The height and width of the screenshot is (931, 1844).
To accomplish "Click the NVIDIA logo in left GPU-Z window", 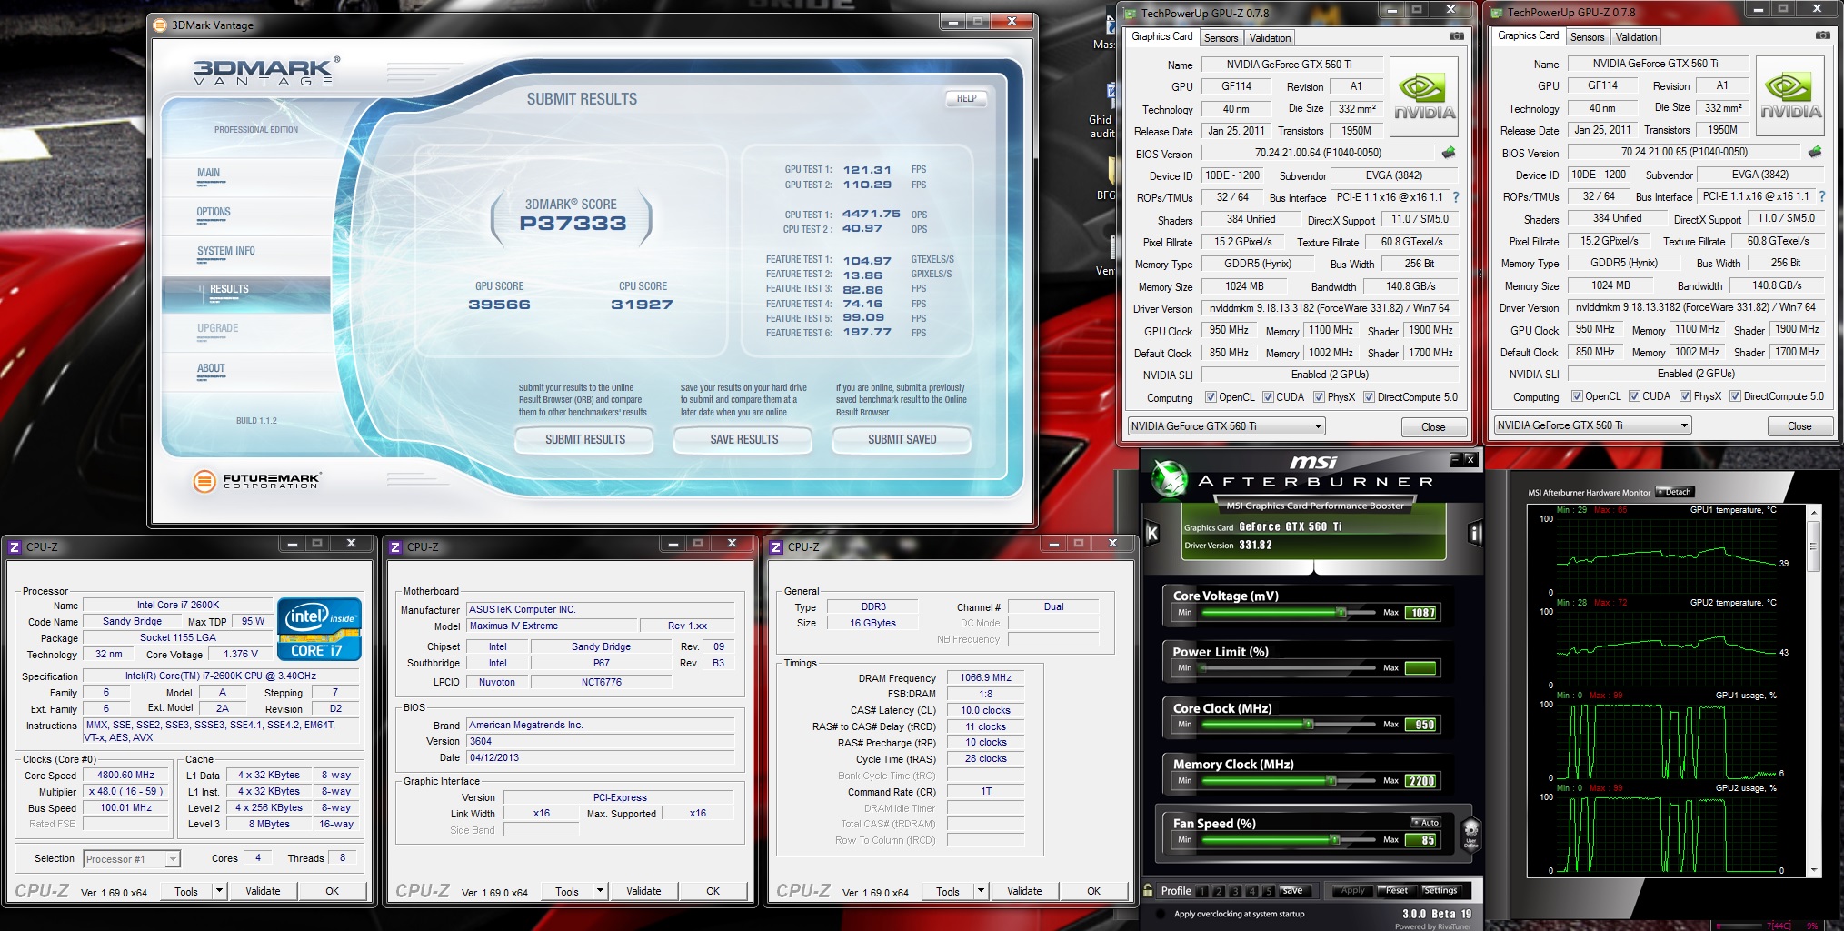I will tap(1424, 97).
